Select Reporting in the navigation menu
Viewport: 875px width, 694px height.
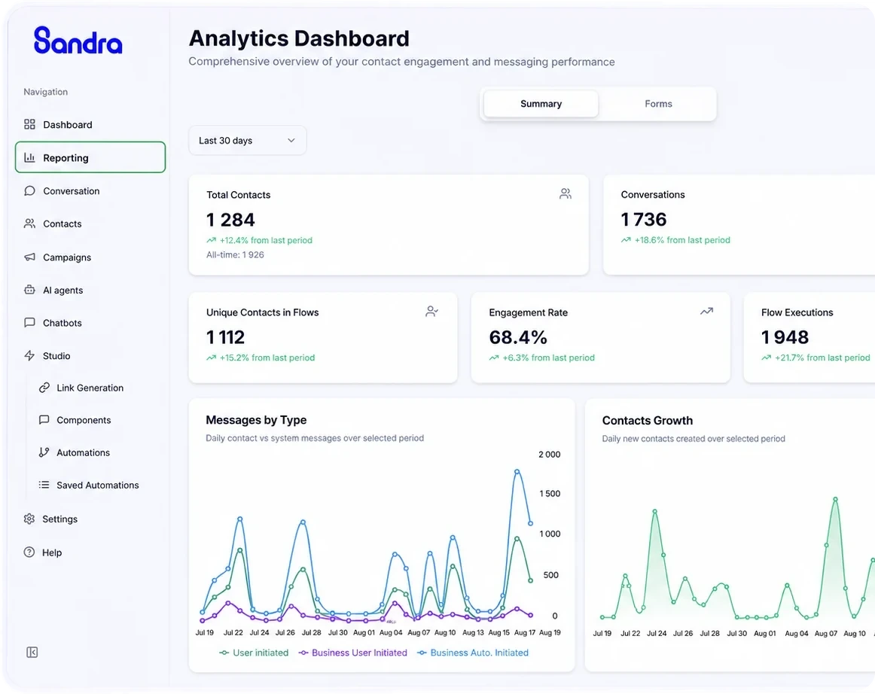(90, 158)
